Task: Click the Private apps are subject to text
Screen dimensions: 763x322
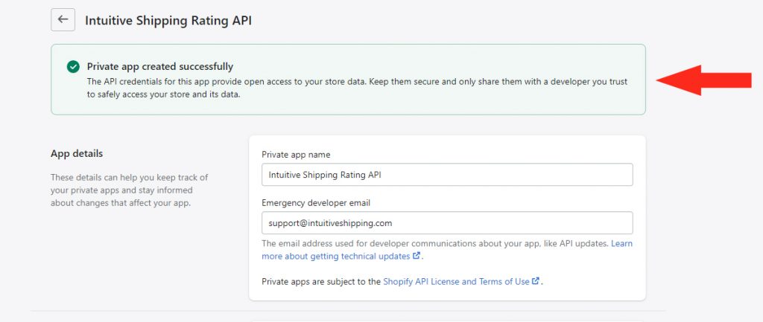Action: 321,281
